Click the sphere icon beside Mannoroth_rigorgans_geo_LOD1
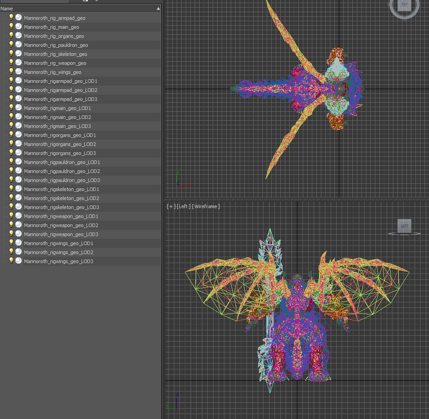 pyautogui.click(x=18, y=135)
